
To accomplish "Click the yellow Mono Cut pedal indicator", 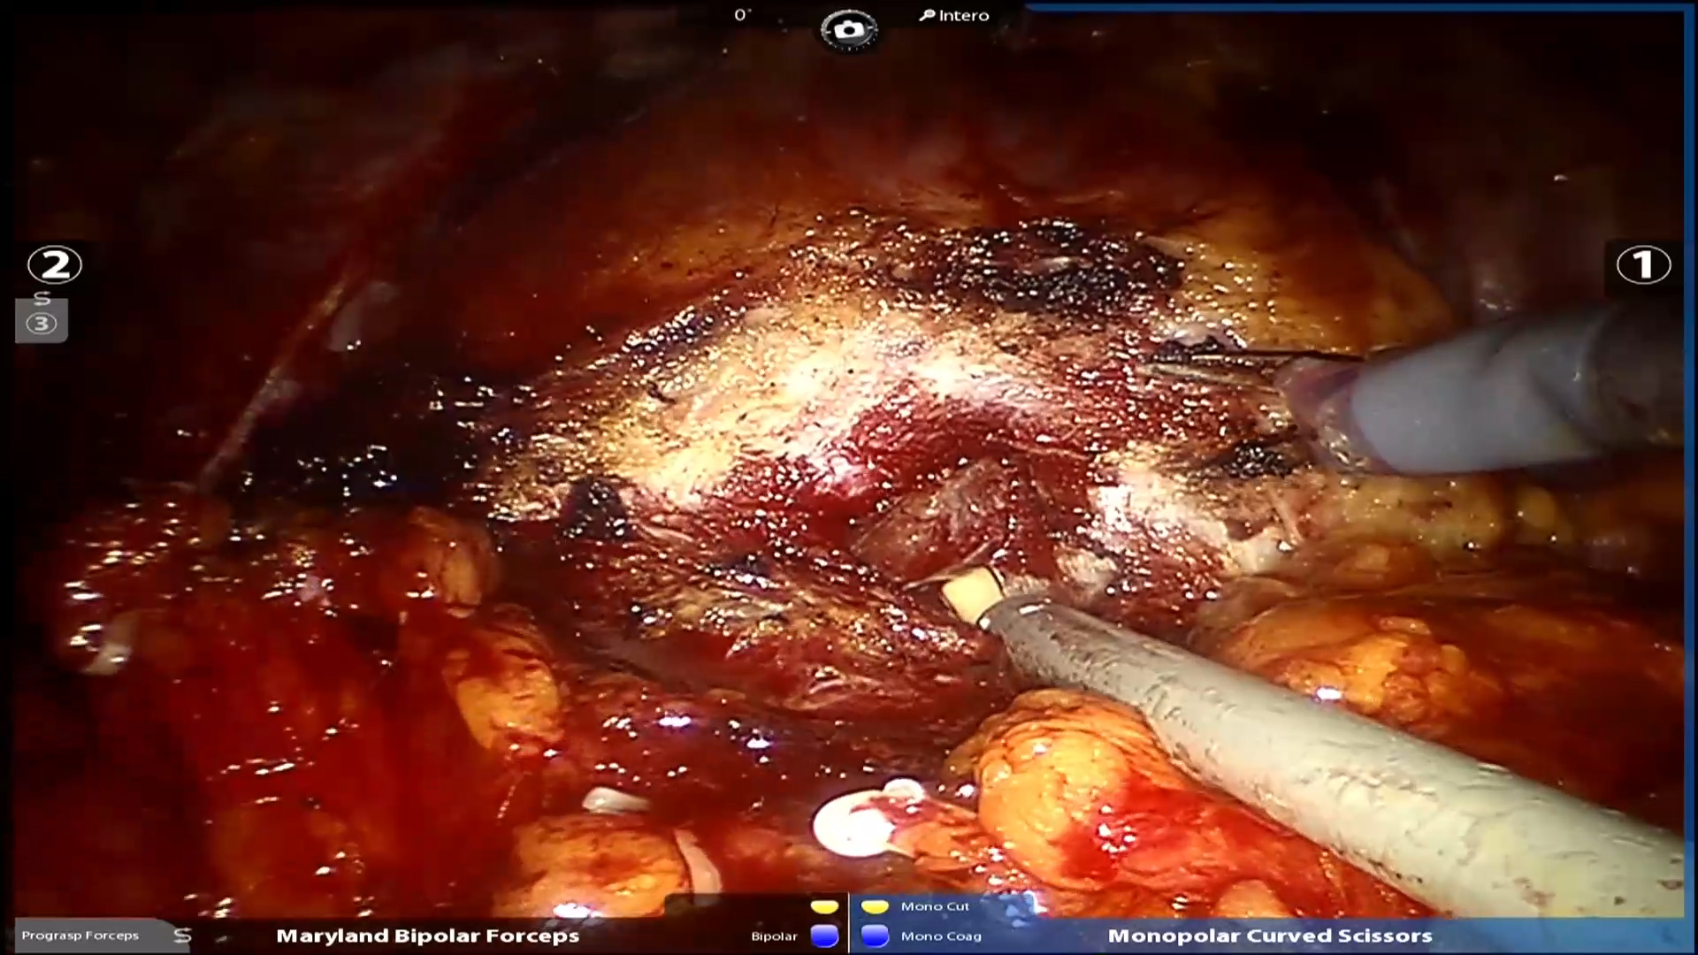I will [x=875, y=906].
